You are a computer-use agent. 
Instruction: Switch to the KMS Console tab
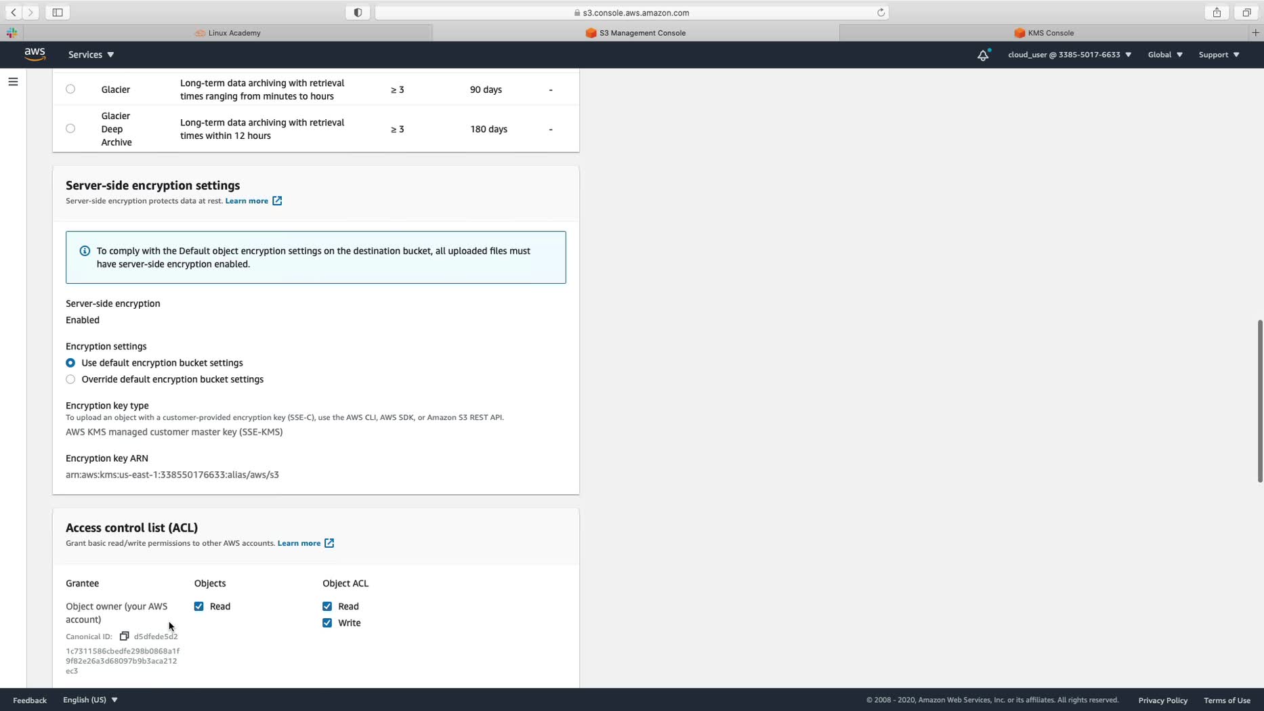(x=1044, y=33)
